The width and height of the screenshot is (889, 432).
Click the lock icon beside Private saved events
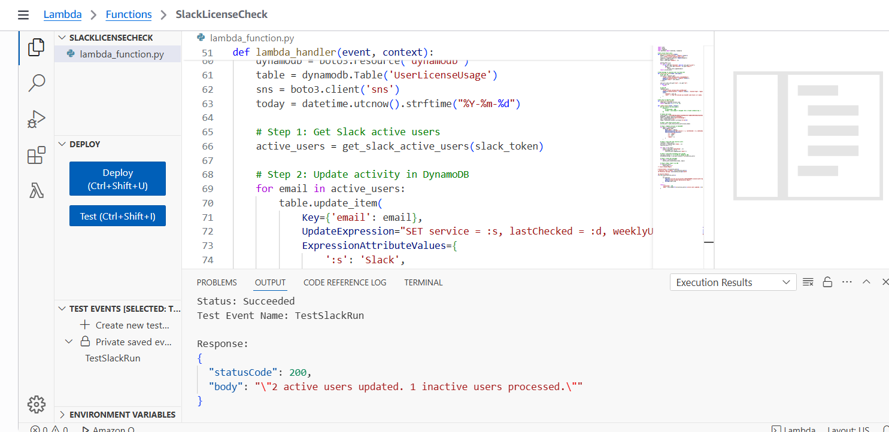86,342
